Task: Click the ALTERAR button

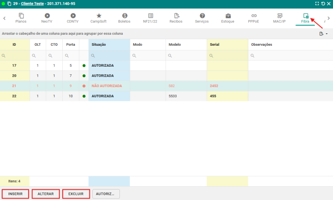Action: (x=46, y=194)
